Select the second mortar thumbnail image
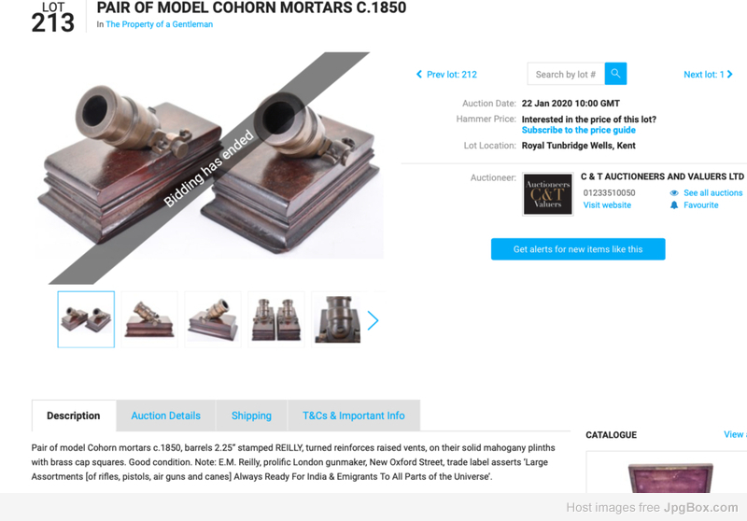This screenshot has width=747, height=521. tap(149, 319)
